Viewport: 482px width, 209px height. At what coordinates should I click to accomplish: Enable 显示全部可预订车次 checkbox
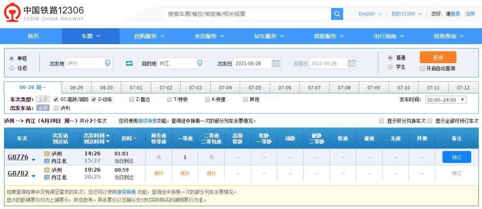click(x=430, y=121)
